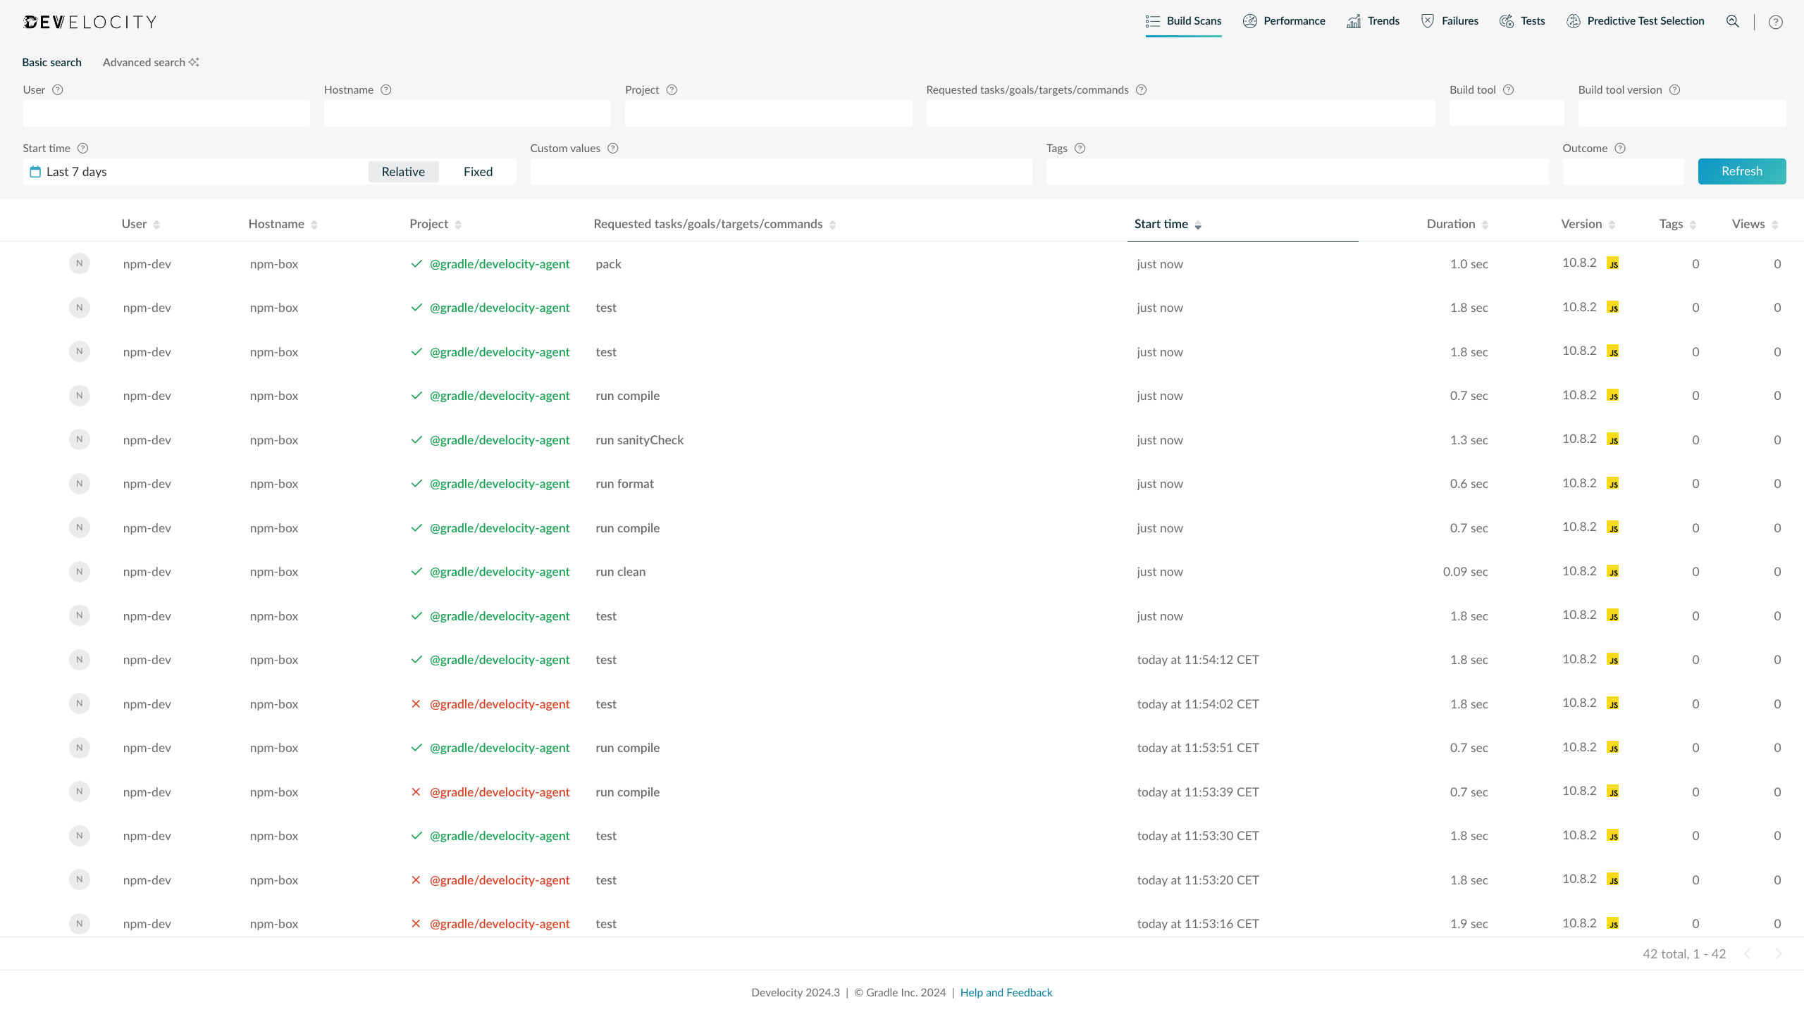This screenshot has height=1014, width=1804.
Task: Open Help and Feedback link
Action: (1006, 992)
